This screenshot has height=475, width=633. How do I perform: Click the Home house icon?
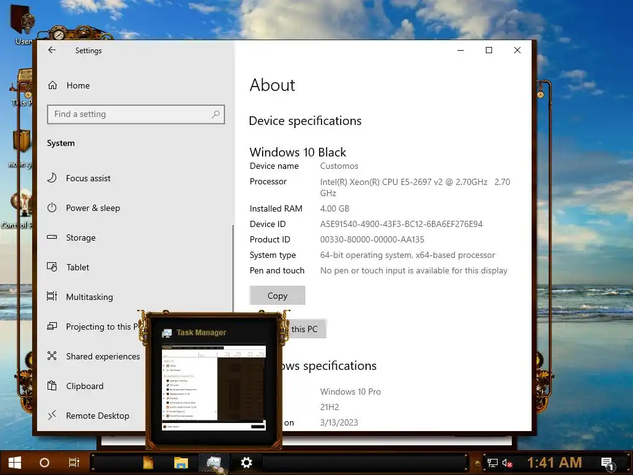[53, 85]
